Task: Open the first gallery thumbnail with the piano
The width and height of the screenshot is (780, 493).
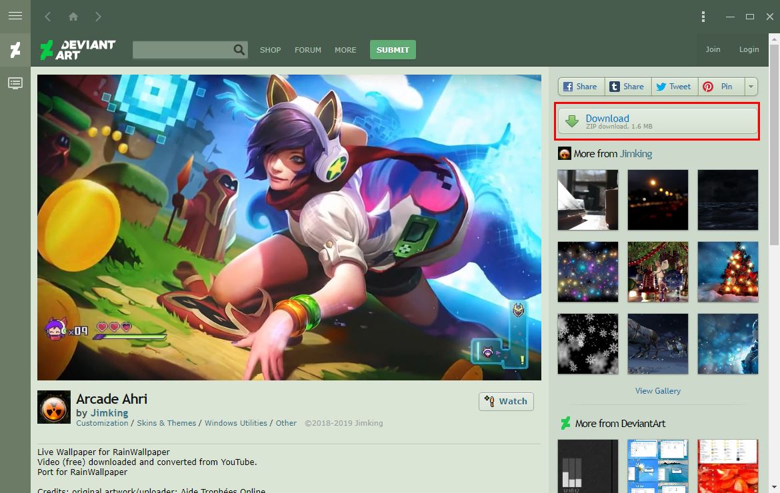Action: (x=588, y=200)
